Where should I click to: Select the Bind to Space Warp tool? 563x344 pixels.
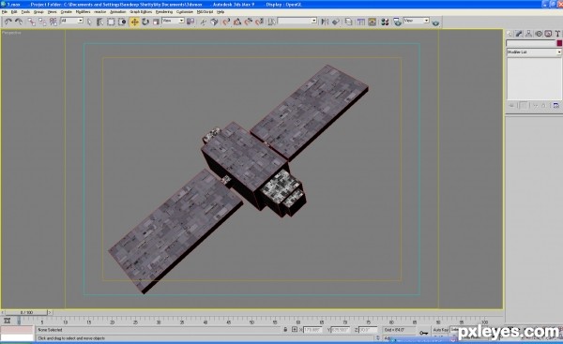tap(53, 22)
